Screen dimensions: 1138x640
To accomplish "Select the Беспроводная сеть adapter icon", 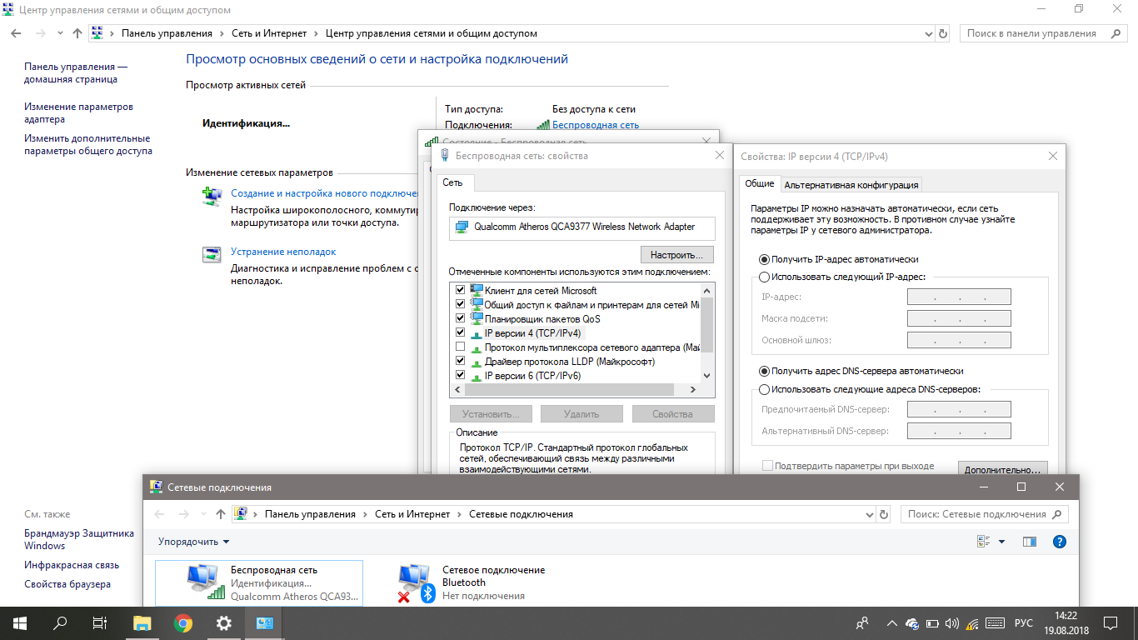I will [204, 582].
